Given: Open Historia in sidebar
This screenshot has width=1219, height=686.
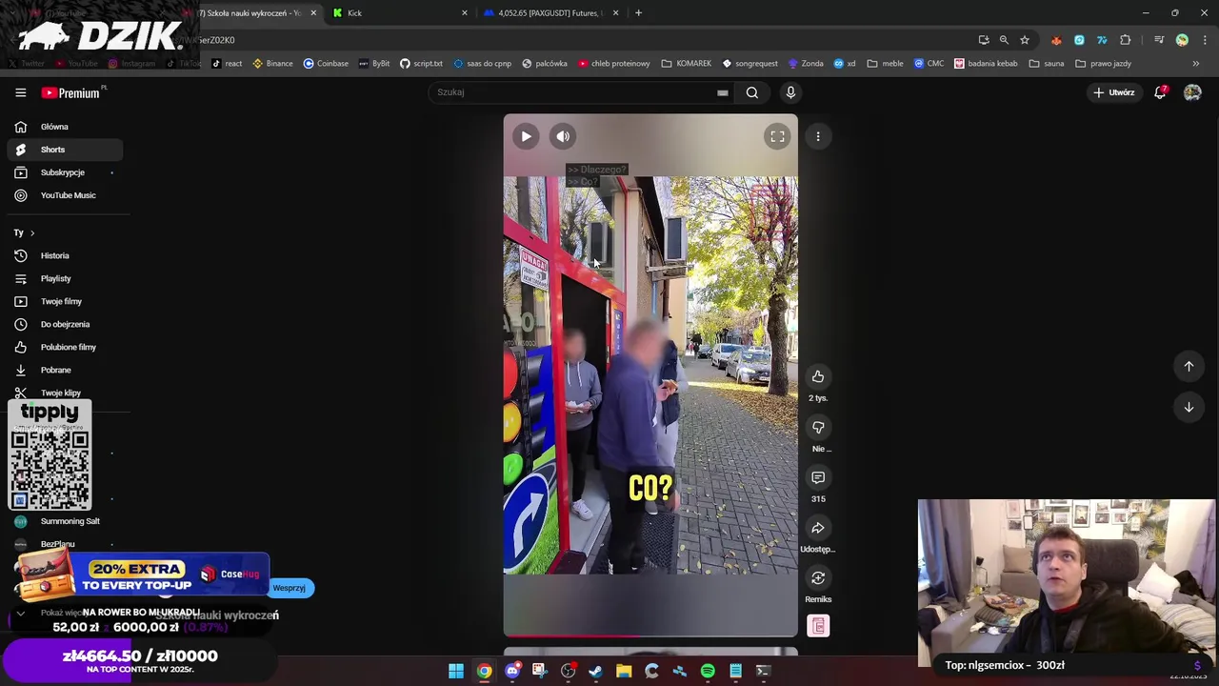Looking at the screenshot, I should point(65,255).
